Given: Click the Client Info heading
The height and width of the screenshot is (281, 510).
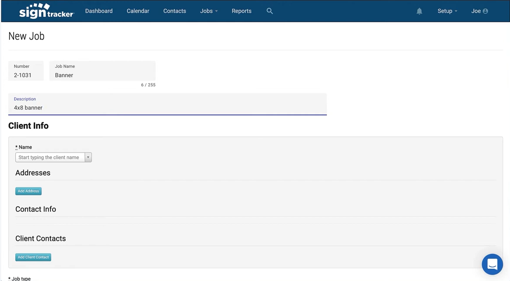Looking at the screenshot, I should point(28,126).
